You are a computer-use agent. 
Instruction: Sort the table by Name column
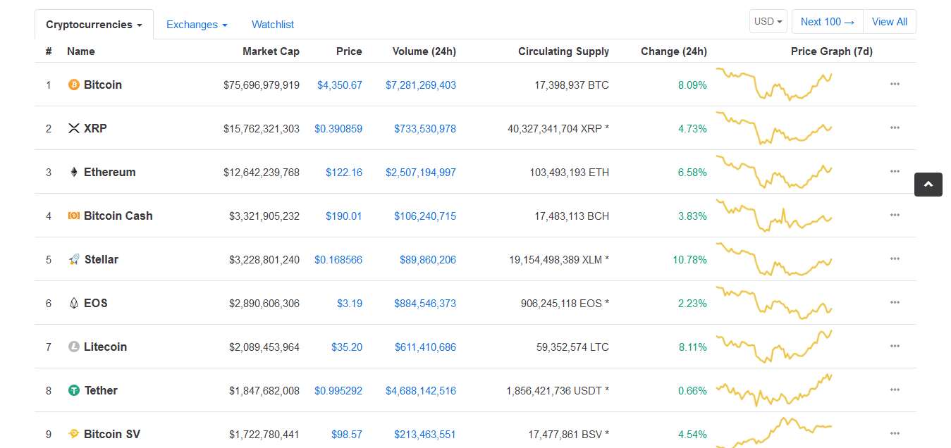80,51
